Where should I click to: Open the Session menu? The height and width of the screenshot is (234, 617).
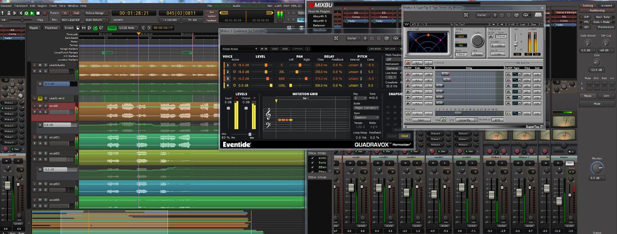tap(7, 5)
